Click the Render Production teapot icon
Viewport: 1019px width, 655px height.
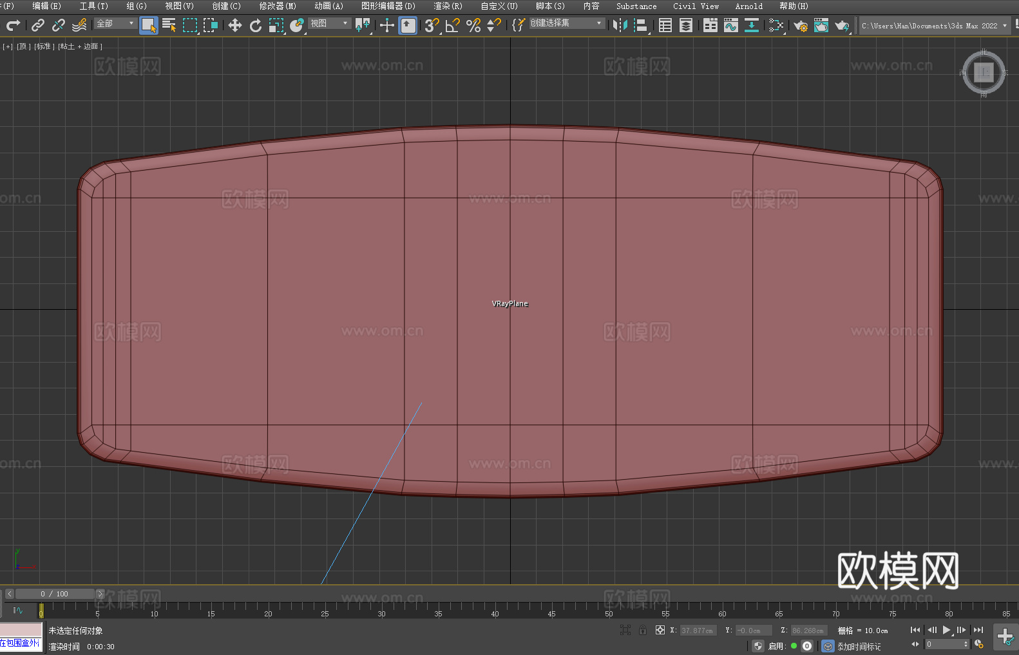click(x=842, y=25)
